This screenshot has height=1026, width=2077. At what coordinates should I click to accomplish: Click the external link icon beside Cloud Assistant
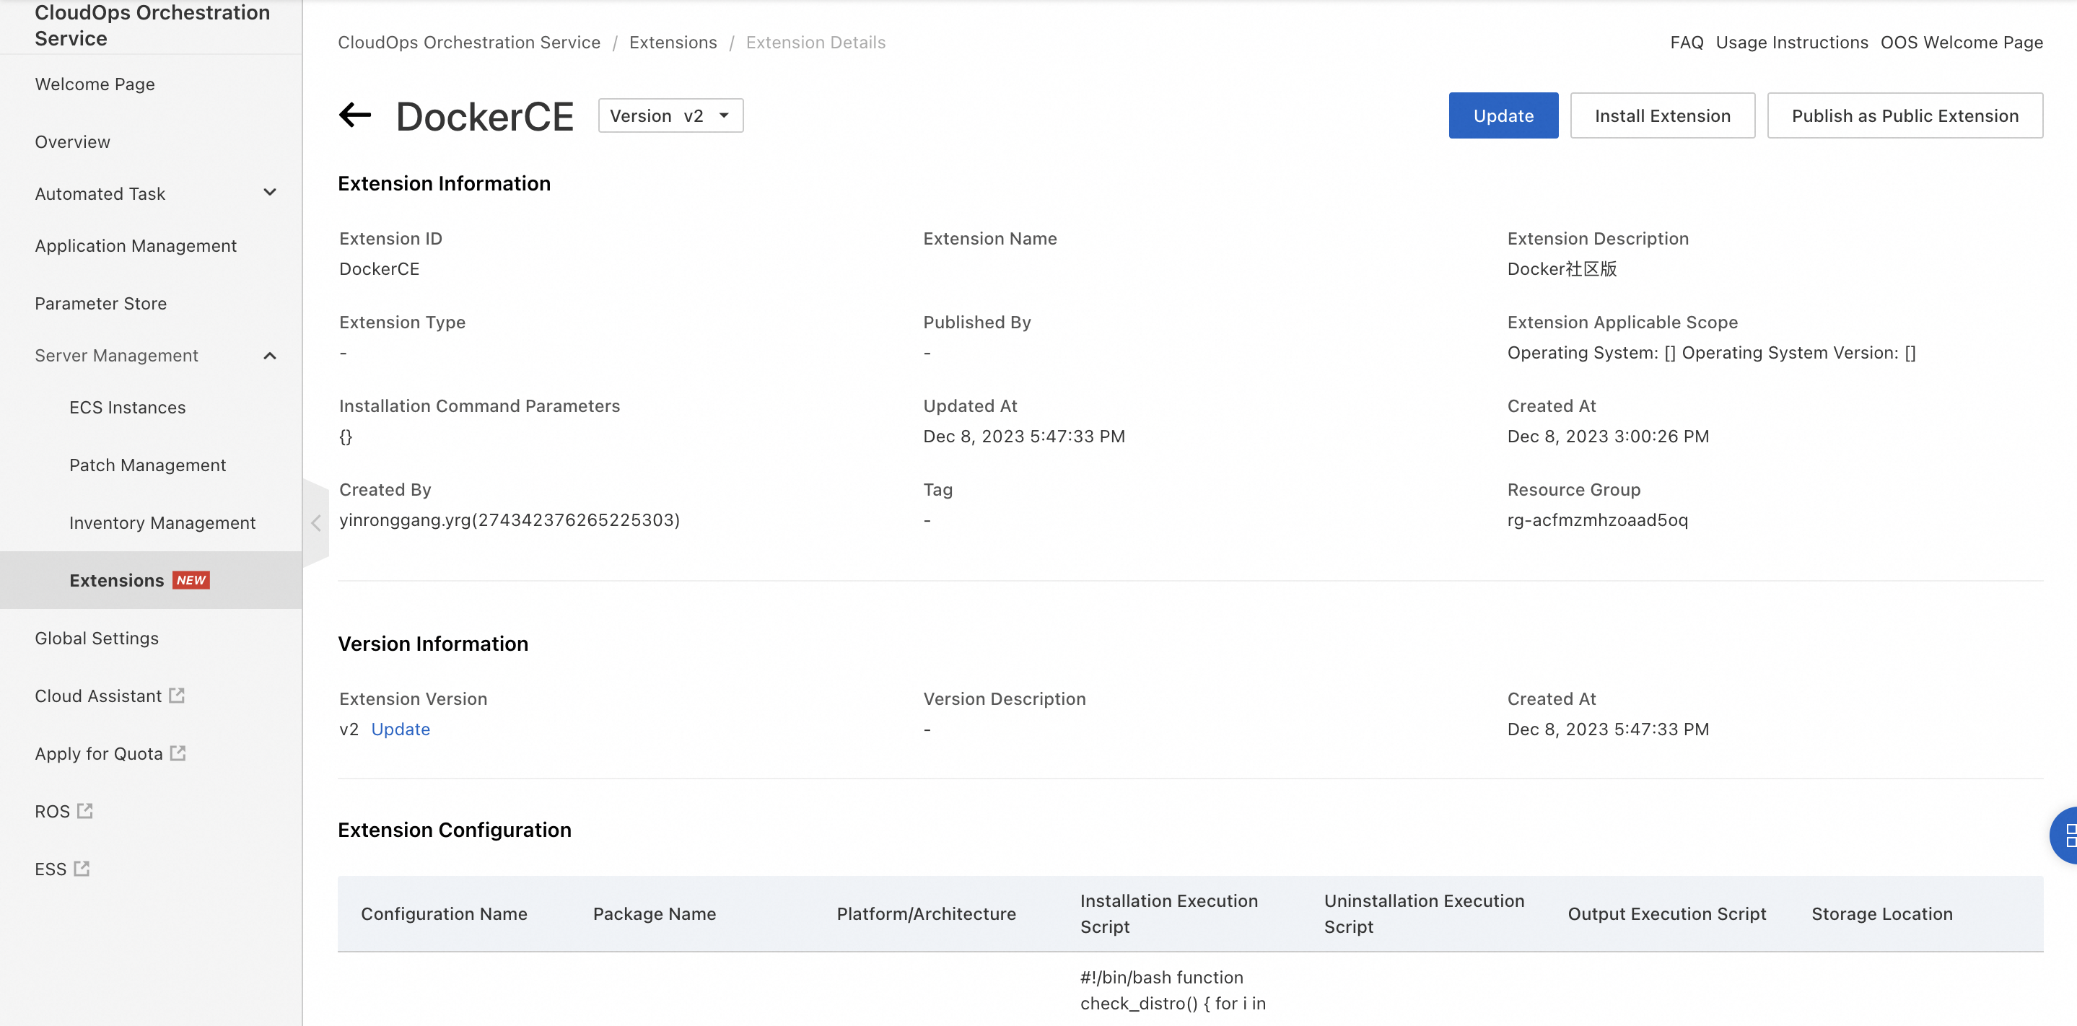[178, 695]
